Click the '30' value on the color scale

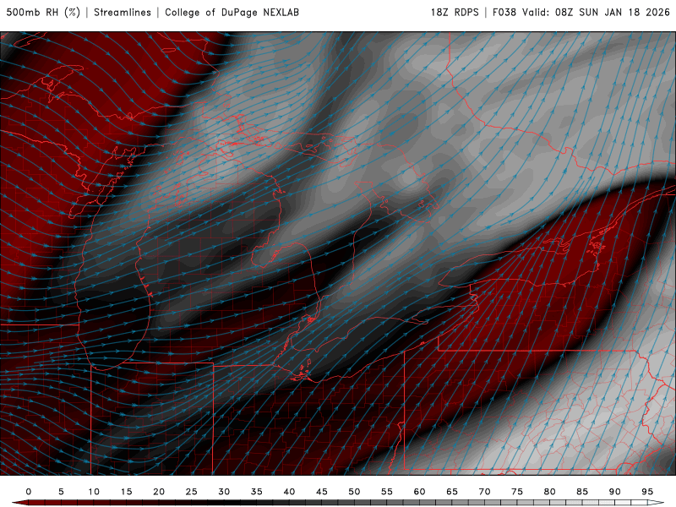[224, 492]
